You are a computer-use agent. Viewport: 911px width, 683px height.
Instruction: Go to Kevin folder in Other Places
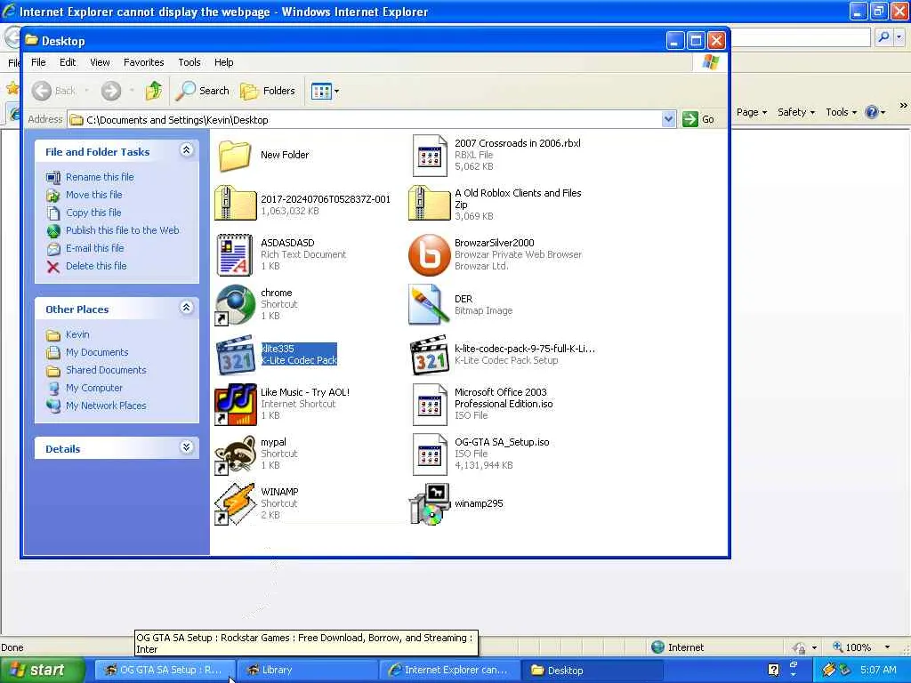(x=77, y=334)
